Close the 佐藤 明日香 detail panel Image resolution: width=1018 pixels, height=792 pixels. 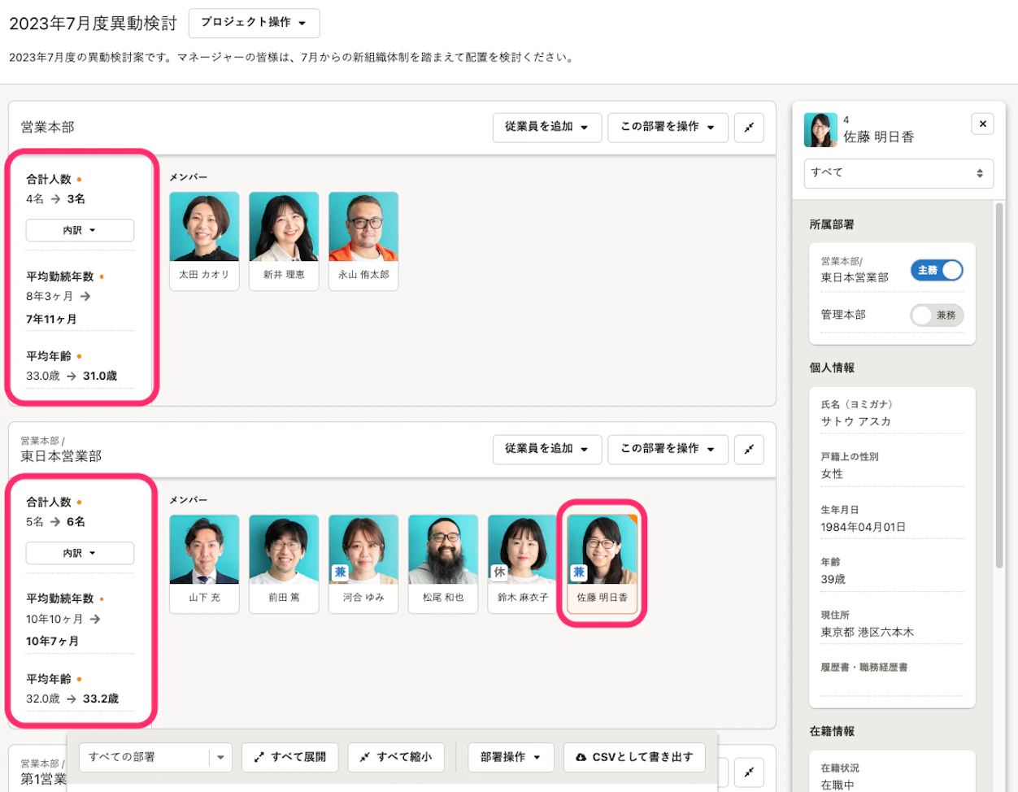tap(982, 124)
